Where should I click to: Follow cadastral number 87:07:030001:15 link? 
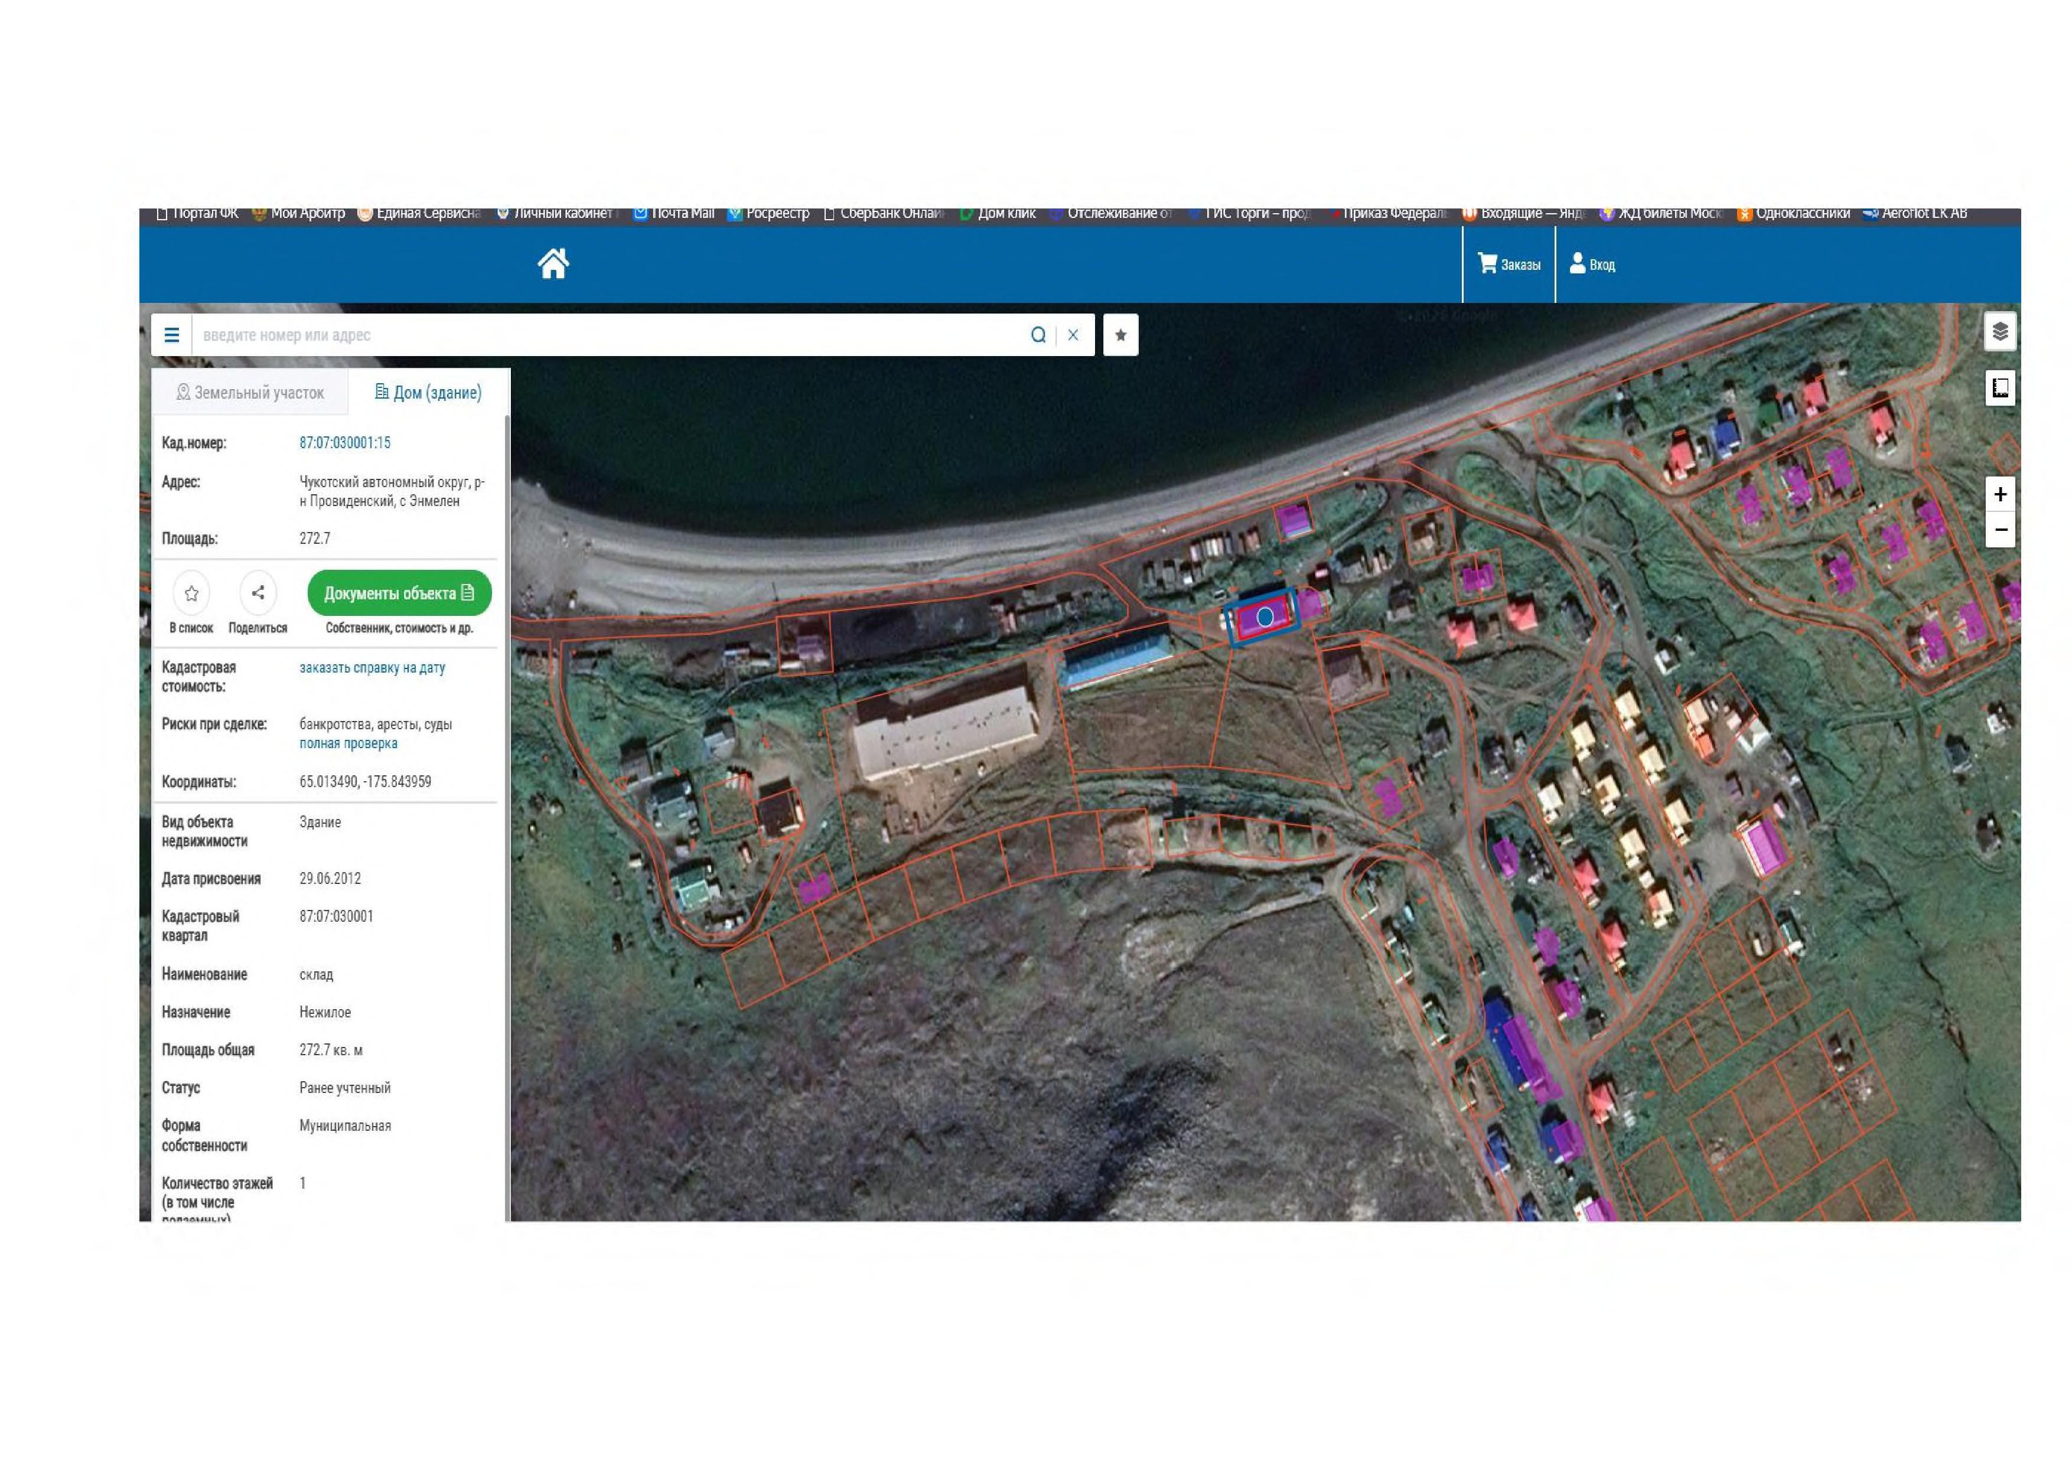345,443
